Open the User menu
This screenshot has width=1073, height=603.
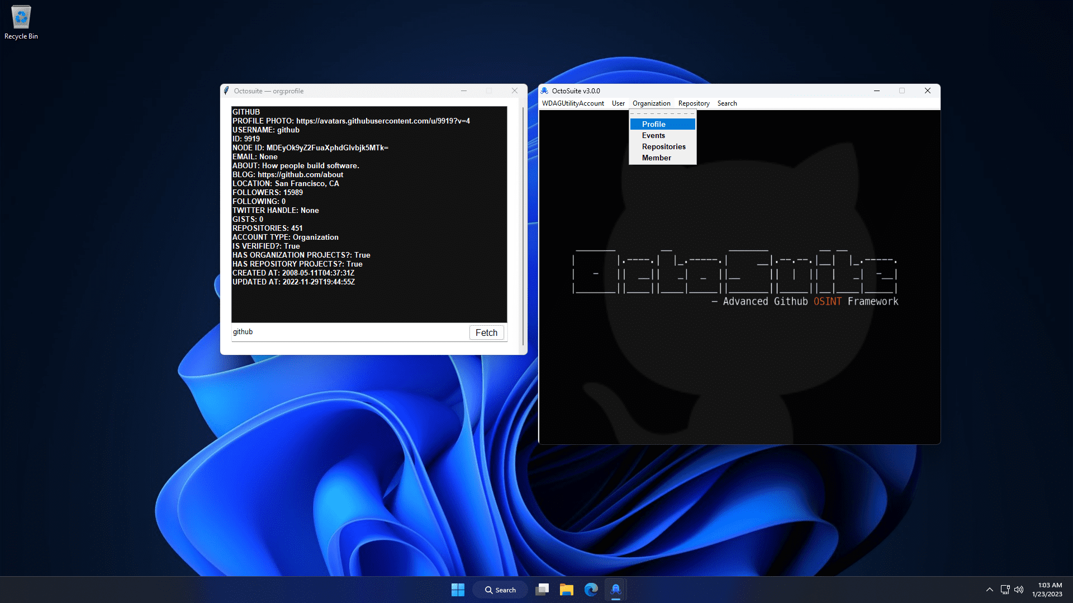point(618,103)
